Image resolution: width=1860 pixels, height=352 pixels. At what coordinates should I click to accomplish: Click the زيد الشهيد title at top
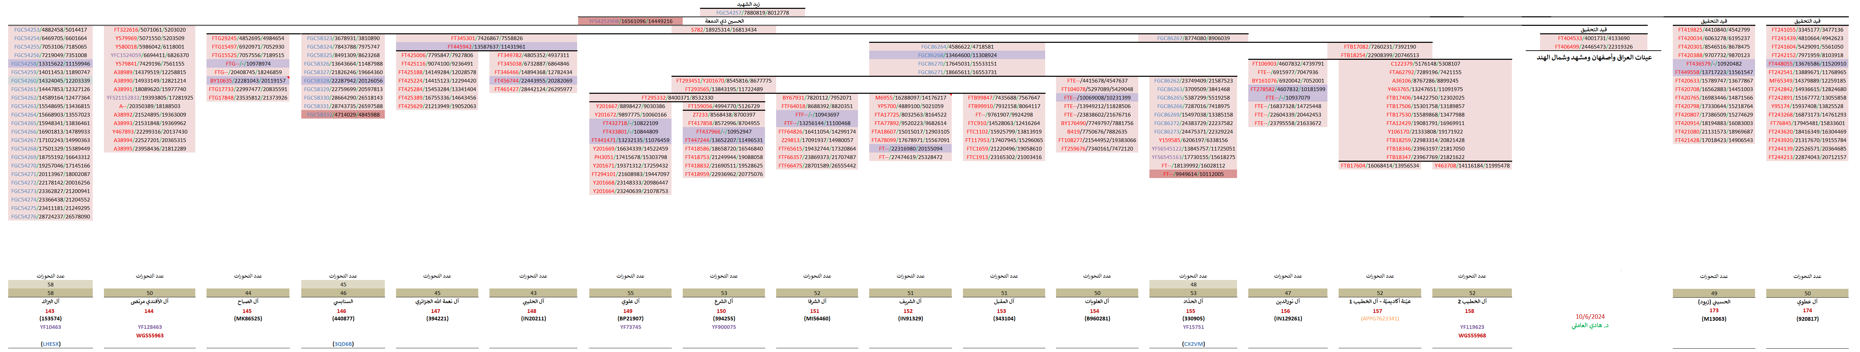[752, 4]
